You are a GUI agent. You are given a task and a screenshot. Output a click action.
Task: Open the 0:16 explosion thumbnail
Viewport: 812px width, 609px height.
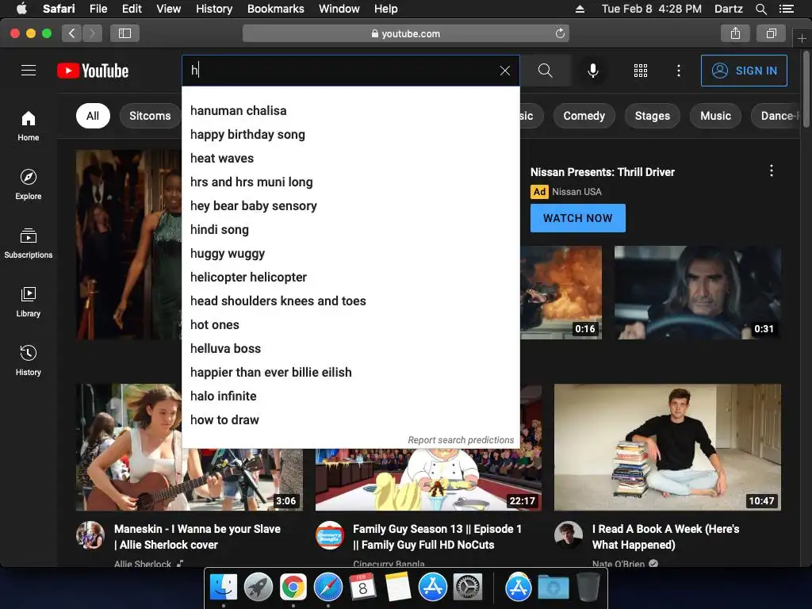pos(561,293)
